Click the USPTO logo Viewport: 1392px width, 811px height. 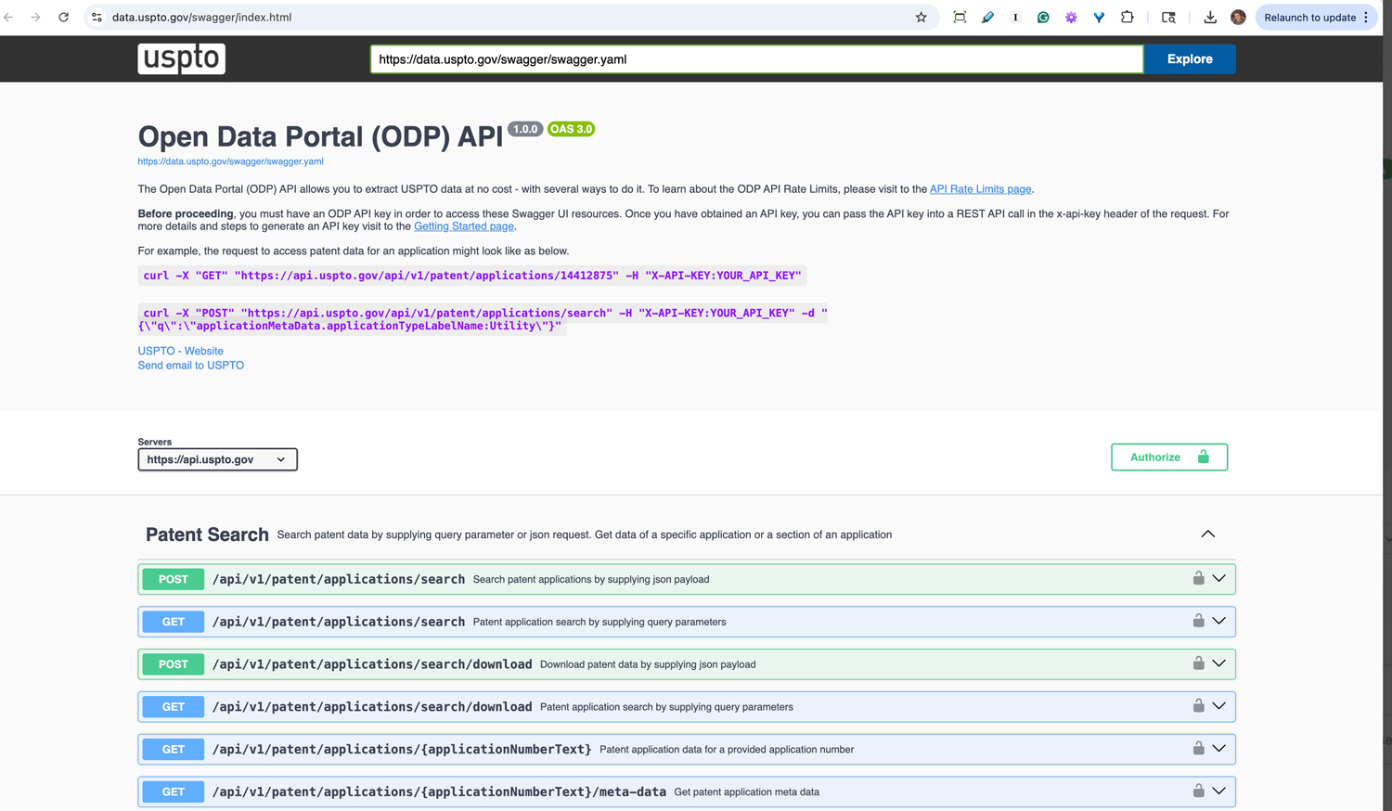(182, 58)
